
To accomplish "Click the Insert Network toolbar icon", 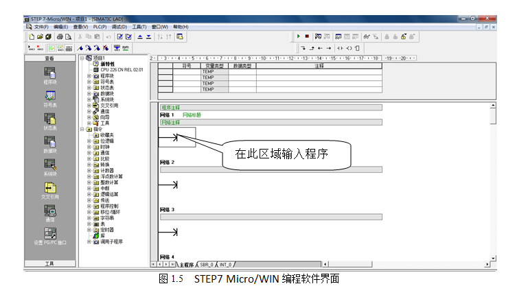I will [32, 49].
